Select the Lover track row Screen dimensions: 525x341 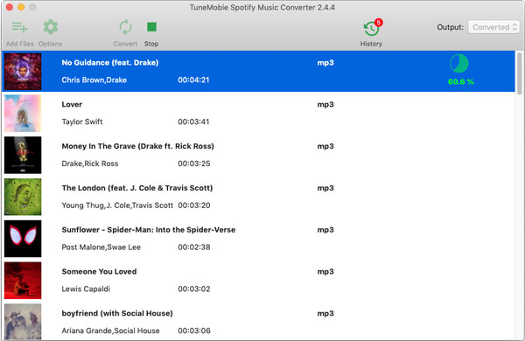point(258,113)
